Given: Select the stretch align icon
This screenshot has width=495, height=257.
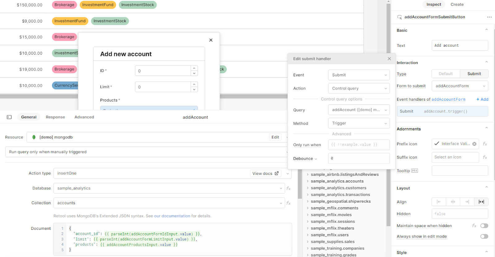Looking at the screenshot, I should click(x=481, y=202).
